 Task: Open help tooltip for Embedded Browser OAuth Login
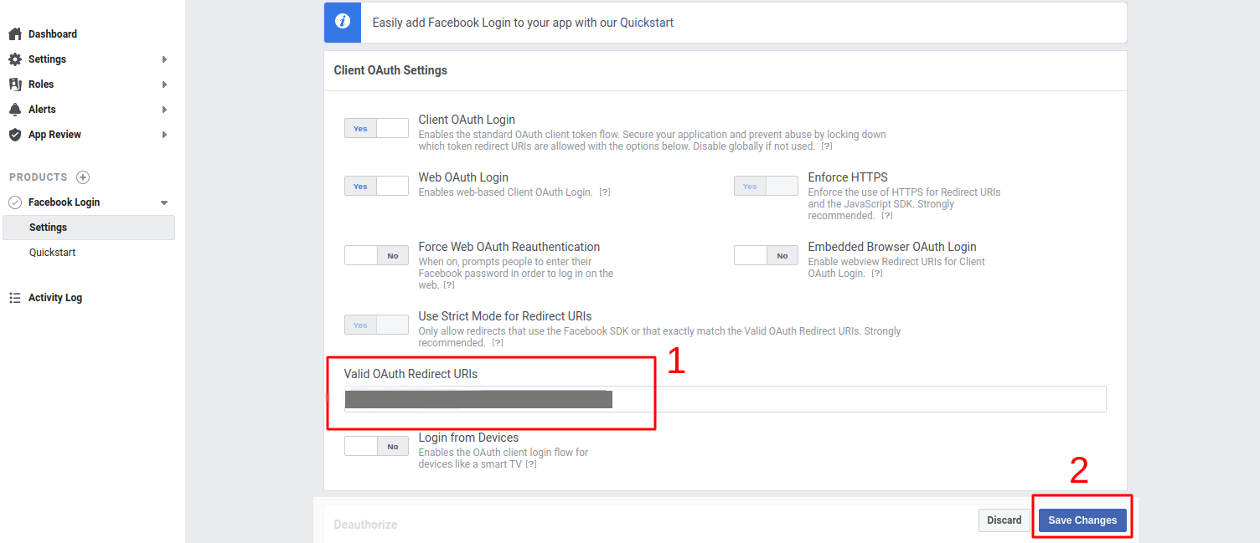(876, 274)
